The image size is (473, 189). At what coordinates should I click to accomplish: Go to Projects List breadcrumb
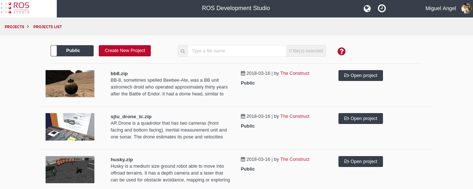(x=47, y=27)
